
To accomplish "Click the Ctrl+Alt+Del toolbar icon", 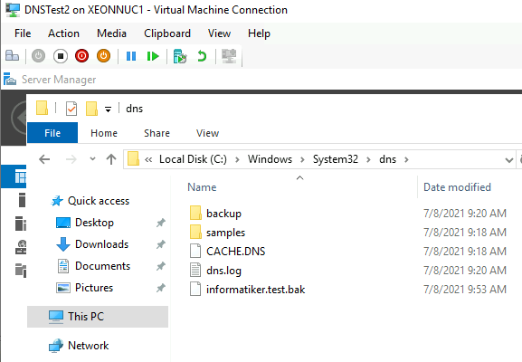I will point(13,55).
